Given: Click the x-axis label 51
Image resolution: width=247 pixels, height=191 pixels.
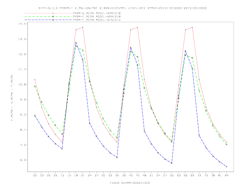Looking at the screenshot, I should [x=151, y=175].
